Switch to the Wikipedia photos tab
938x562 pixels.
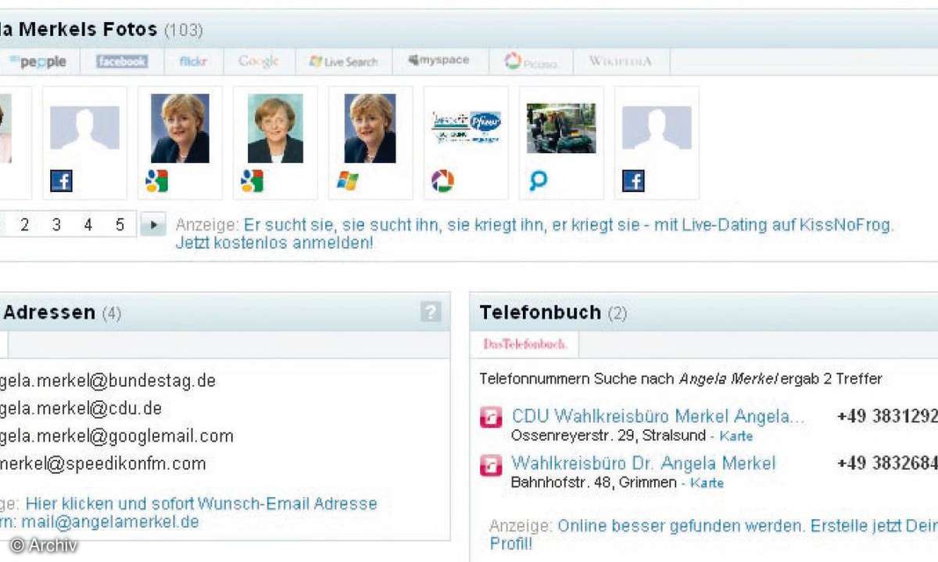[x=621, y=61]
